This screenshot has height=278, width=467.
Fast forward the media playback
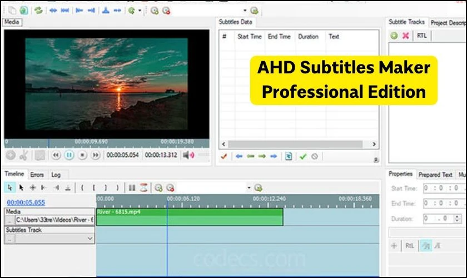[95, 155]
